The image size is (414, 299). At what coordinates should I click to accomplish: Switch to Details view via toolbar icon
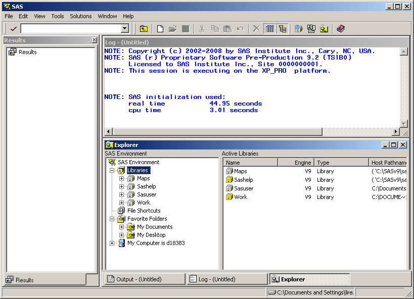[270, 29]
